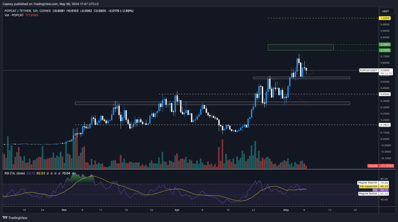Click the L0.5562 low price value

click(86, 11)
